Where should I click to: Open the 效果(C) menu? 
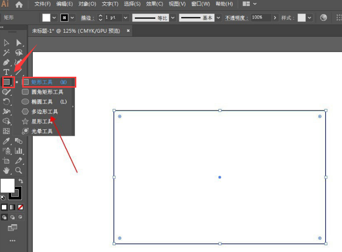(155, 4)
